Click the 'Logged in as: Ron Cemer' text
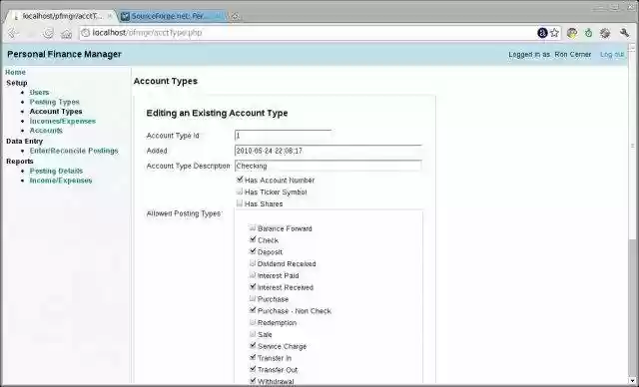Viewport: 639px width, 387px height. point(550,54)
